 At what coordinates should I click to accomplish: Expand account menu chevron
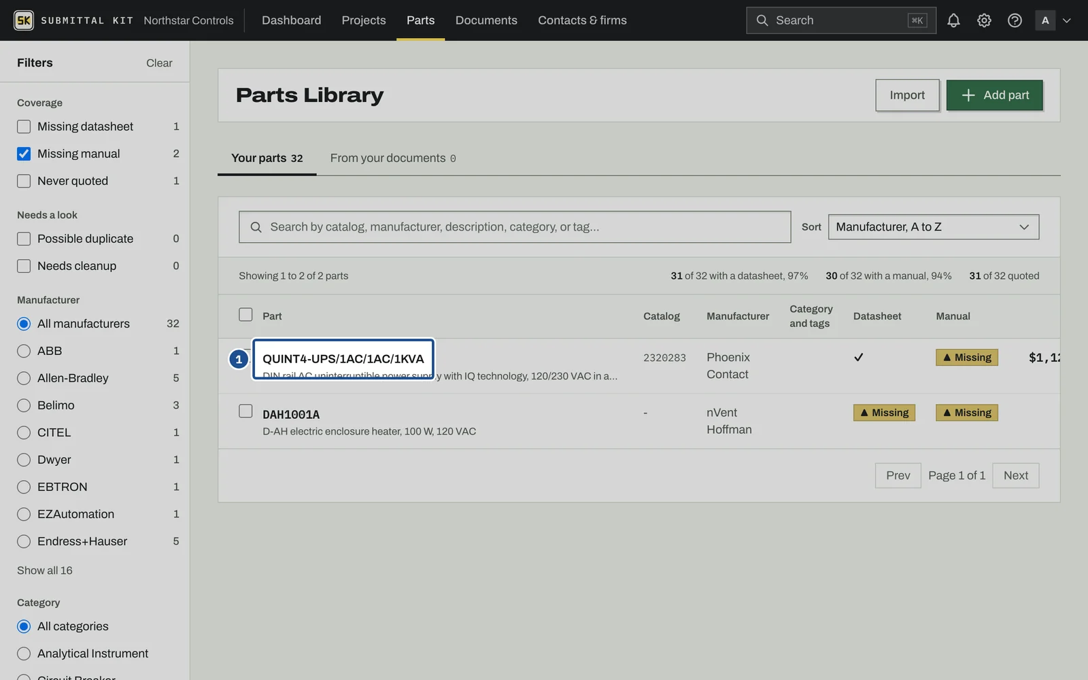tap(1067, 20)
